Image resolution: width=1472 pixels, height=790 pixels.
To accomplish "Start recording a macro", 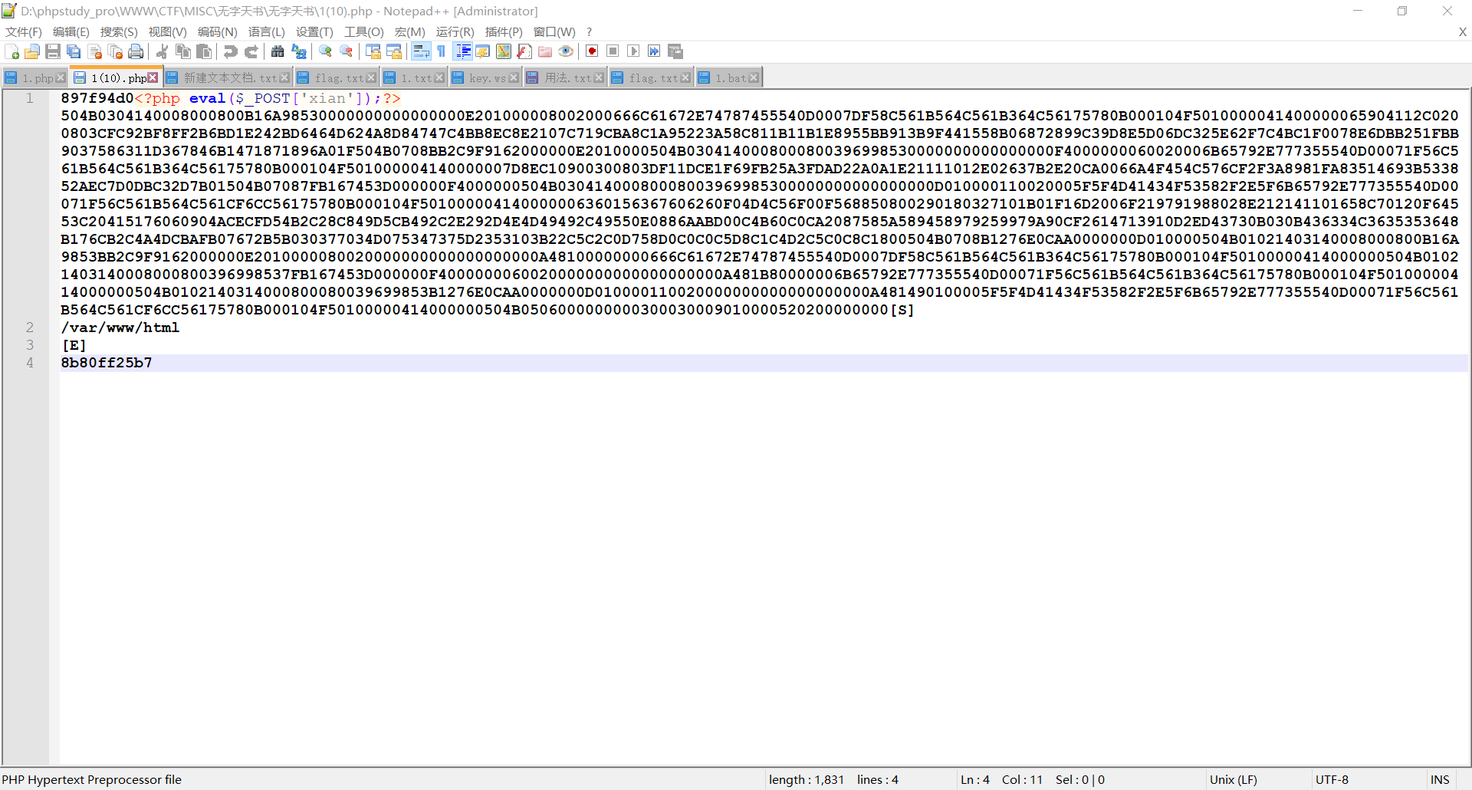I will point(592,51).
